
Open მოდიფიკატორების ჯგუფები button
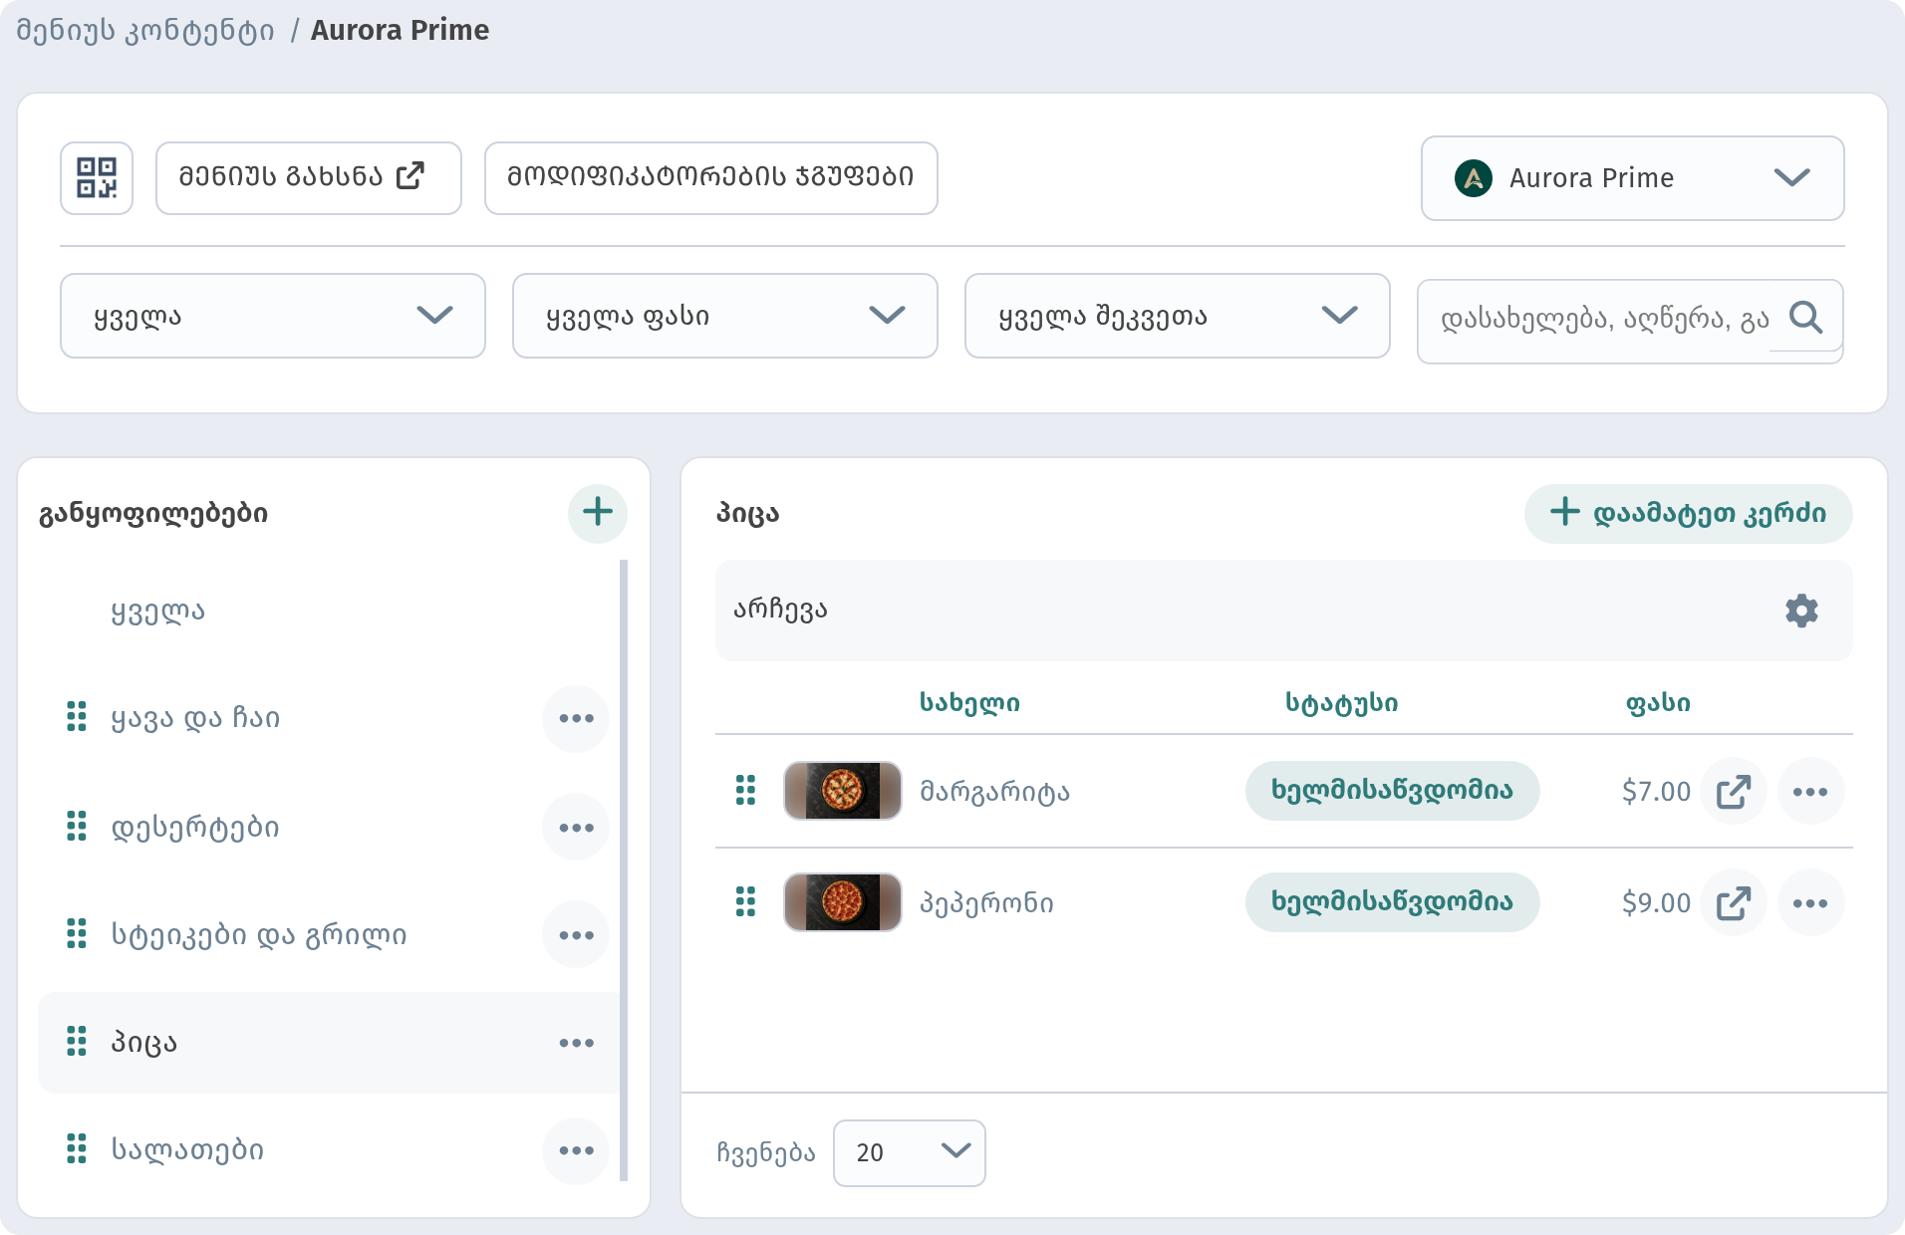pyautogui.click(x=711, y=178)
